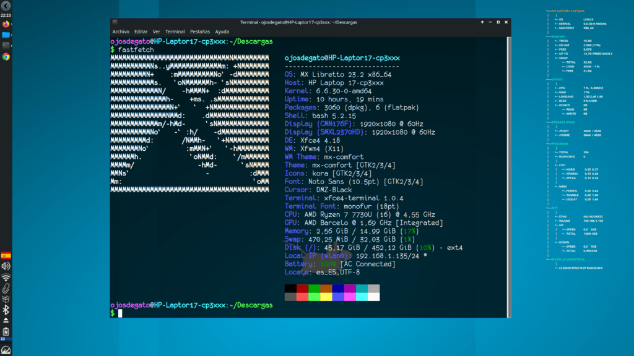Open the package box updater icon

coord(6,299)
